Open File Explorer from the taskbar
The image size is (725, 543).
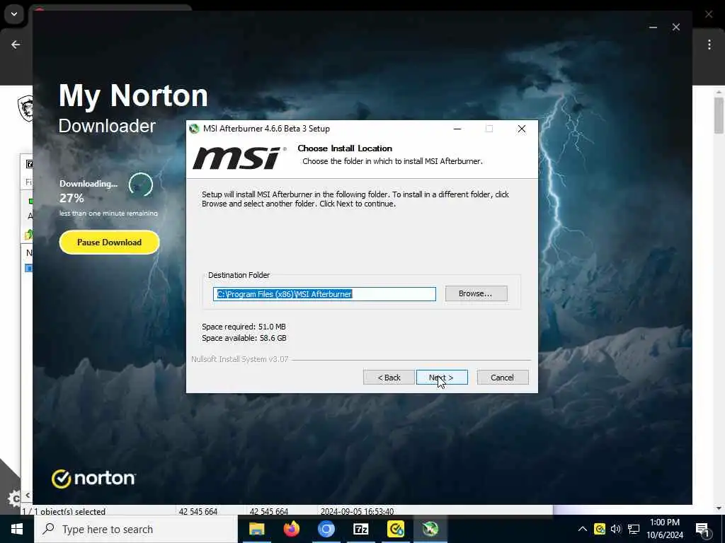point(256,529)
